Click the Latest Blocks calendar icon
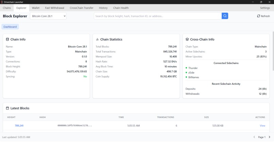 coord(7,108)
